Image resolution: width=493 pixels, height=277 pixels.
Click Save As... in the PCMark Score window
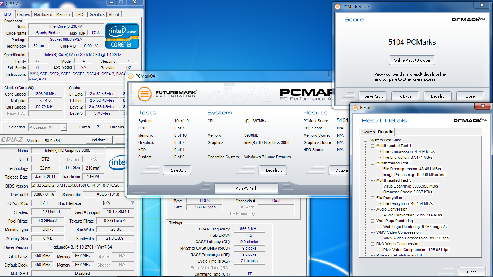(373, 96)
